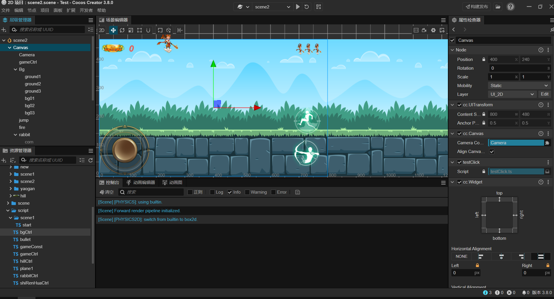Open the 开发者 menu
This screenshot has height=299, width=554.
[x=86, y=10]
